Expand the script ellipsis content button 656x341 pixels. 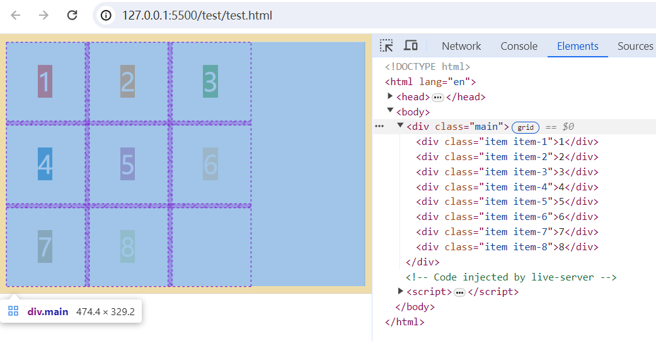[x=459, y=292]
